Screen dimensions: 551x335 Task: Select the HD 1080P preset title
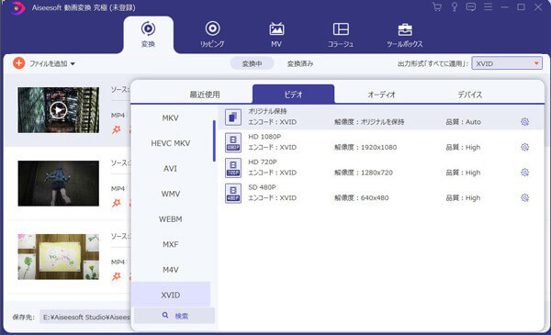click(264, 137)
